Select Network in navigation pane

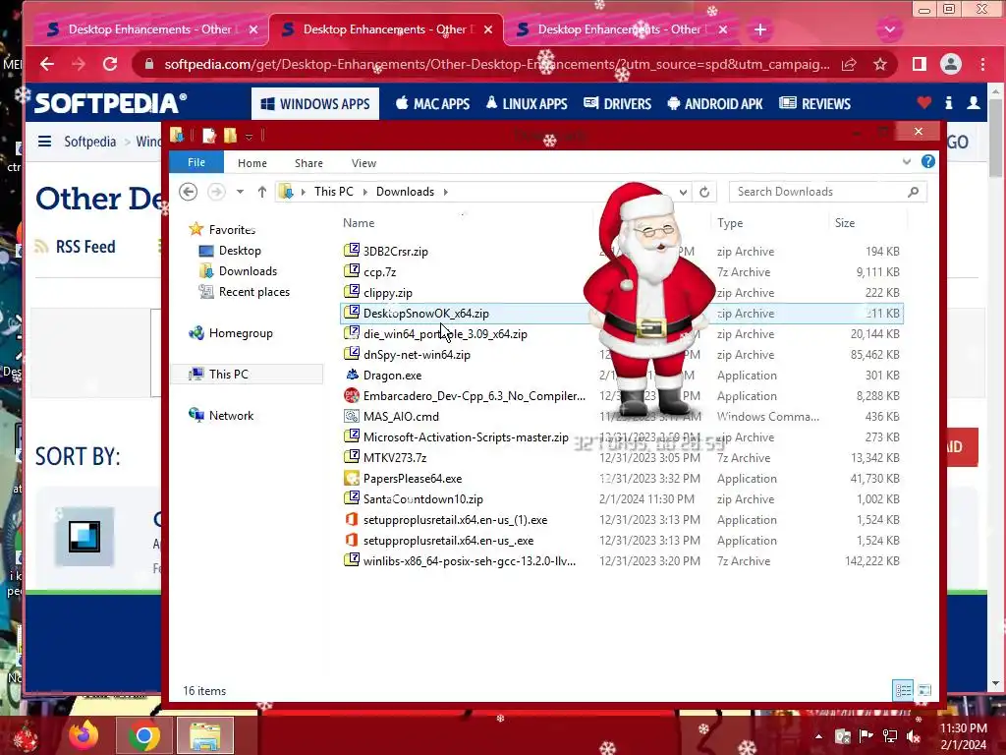[x=231, y=416]
